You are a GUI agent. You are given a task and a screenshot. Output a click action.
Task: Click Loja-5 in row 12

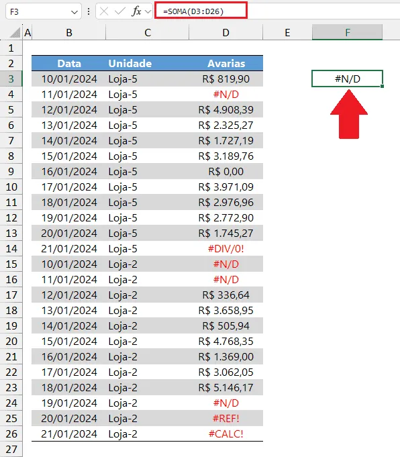point(148,217)
